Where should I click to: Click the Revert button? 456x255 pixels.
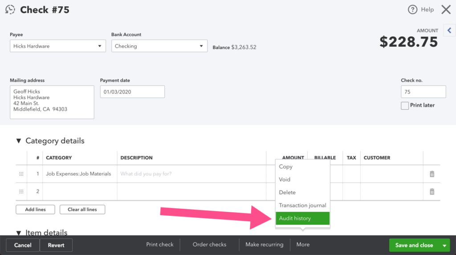point(56,245)
